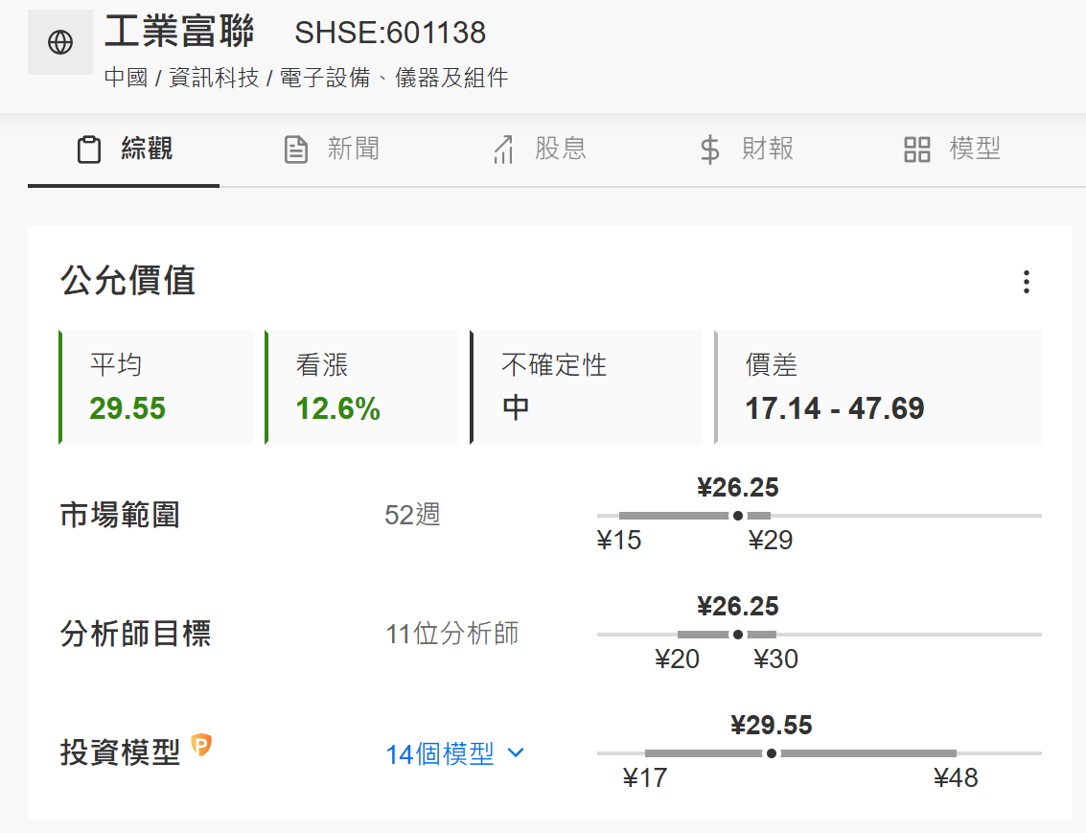Click the ¥48 high model value
The width and height of the screenshot is (1086, 833).
click(x=956, y=778)
